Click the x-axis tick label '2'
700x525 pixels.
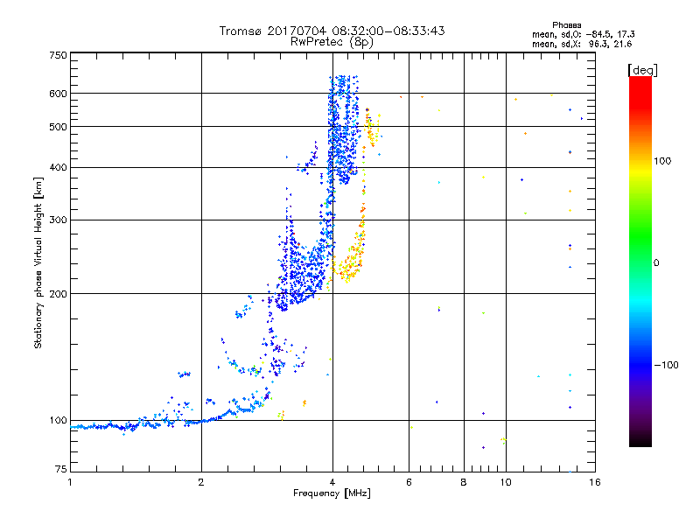(x=201, y=482)
